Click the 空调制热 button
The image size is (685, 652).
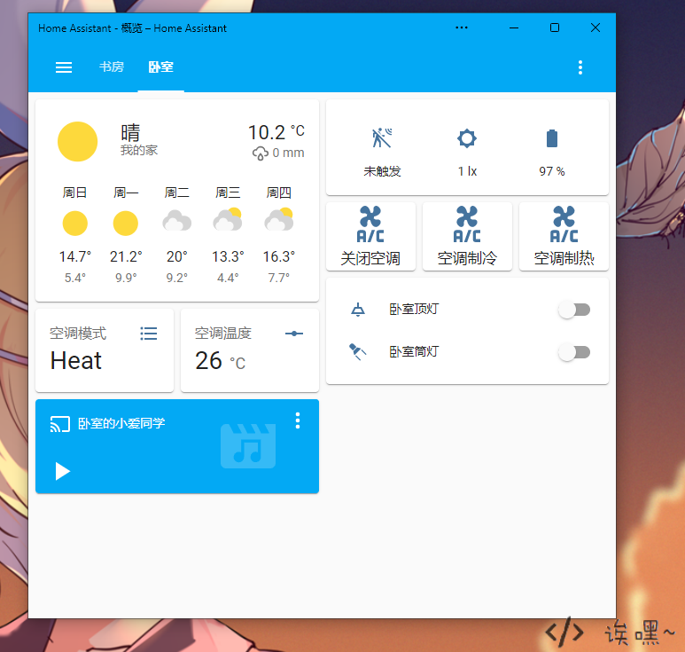coord(564,237)
